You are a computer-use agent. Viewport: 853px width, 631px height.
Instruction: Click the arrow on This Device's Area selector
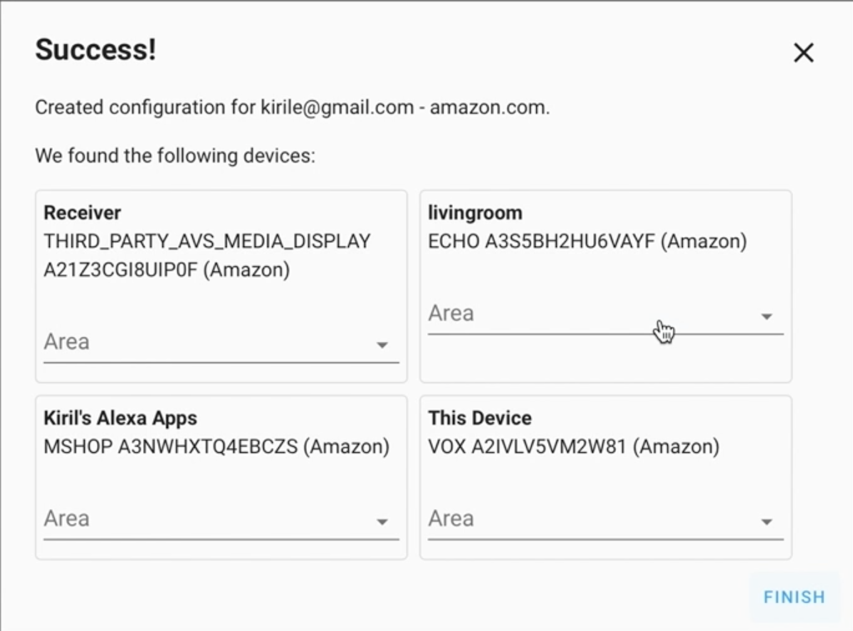[x=767, y=521]
